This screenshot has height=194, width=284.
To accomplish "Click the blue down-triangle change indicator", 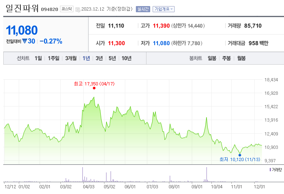I will pyautogui.click(x=24, y=41).
